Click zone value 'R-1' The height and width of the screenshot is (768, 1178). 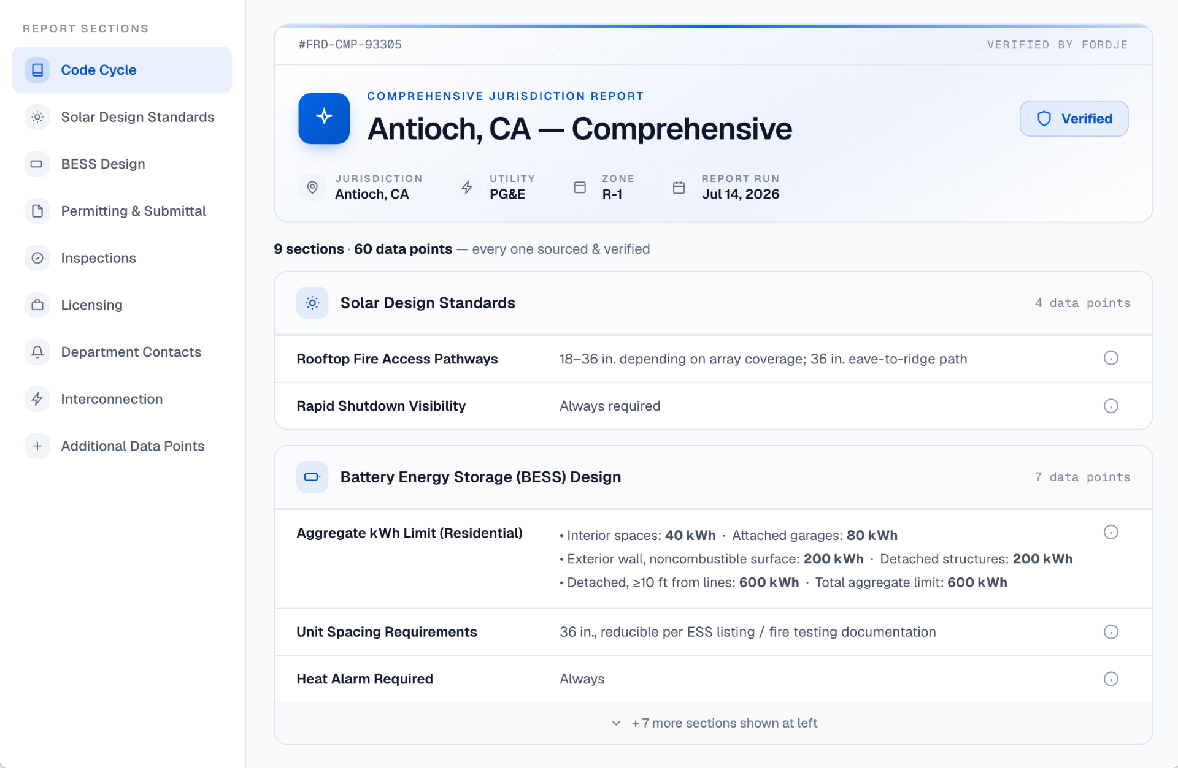(612, 194)
